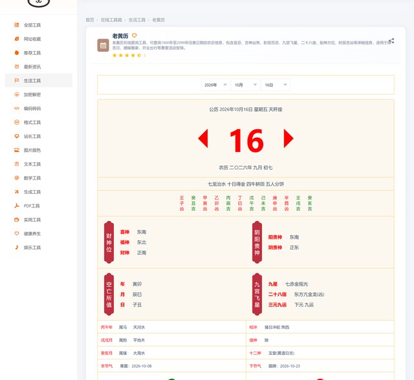Image resolution: width=414 pixels, height=380 pixels.
Task: Click the 癸亥吉 hour column
Action: (310, 203)
